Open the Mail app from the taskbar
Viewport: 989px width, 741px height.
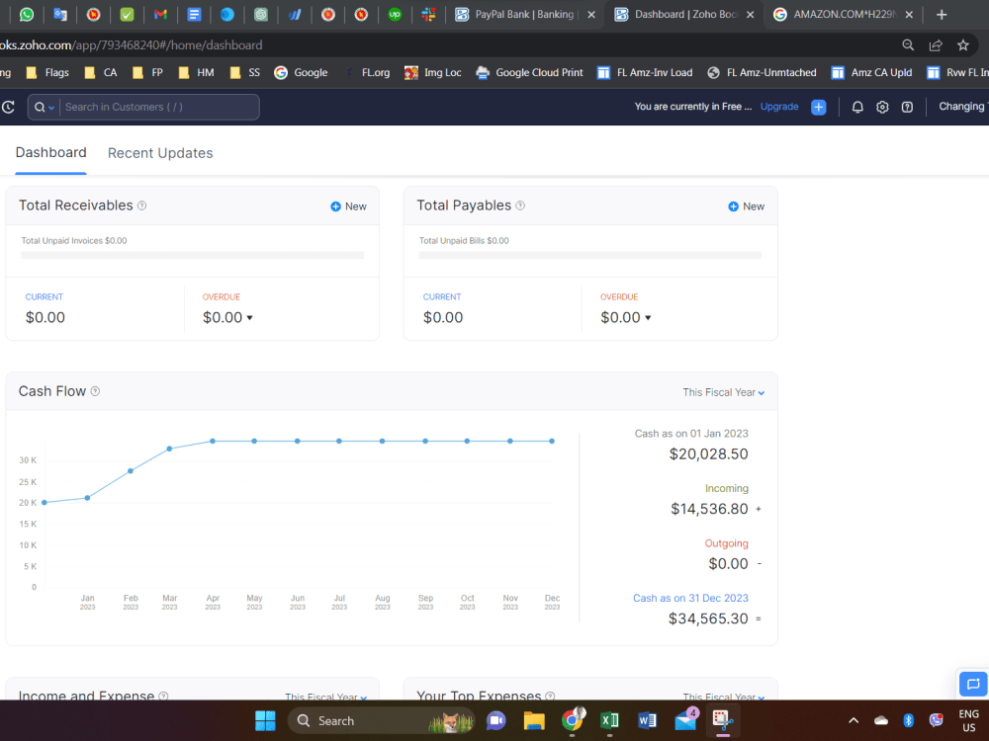(685, 720)
